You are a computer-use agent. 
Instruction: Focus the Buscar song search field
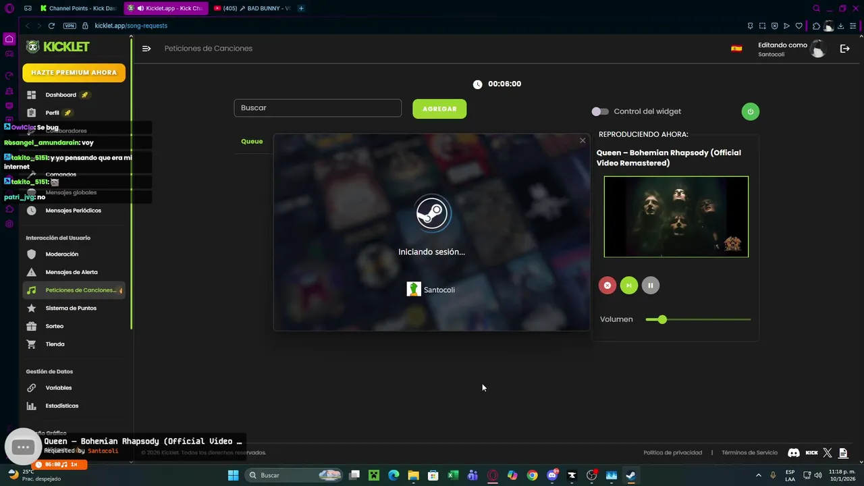click(318, 108)
